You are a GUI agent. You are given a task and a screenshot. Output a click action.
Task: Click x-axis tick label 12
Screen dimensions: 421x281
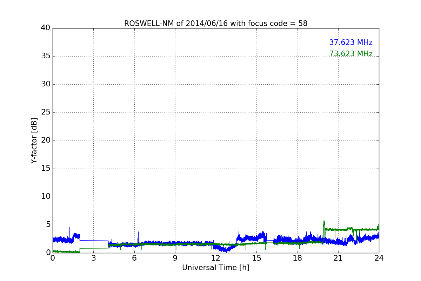[216, 258]
